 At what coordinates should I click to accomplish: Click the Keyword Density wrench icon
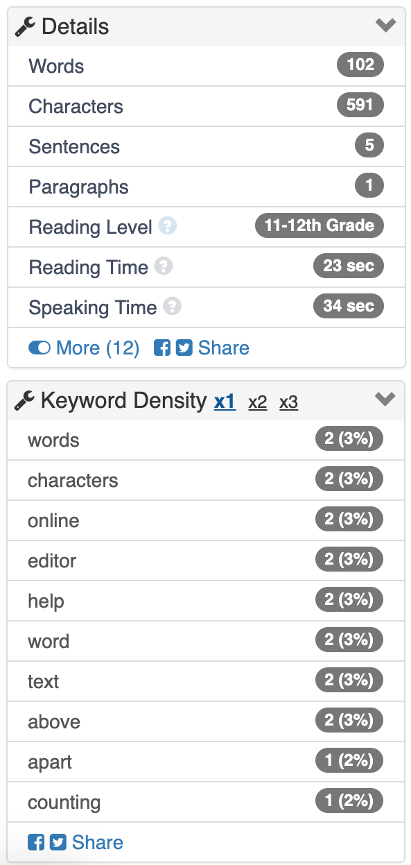(x=24, y=401)
